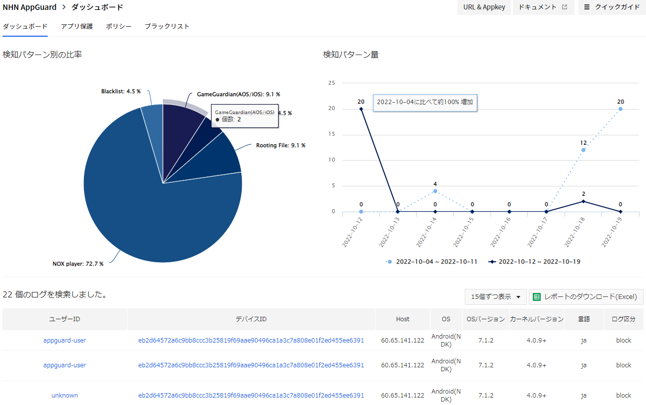Open the first appguard-user link in the log table
646x405 pixels.
[x=65, y=340]
